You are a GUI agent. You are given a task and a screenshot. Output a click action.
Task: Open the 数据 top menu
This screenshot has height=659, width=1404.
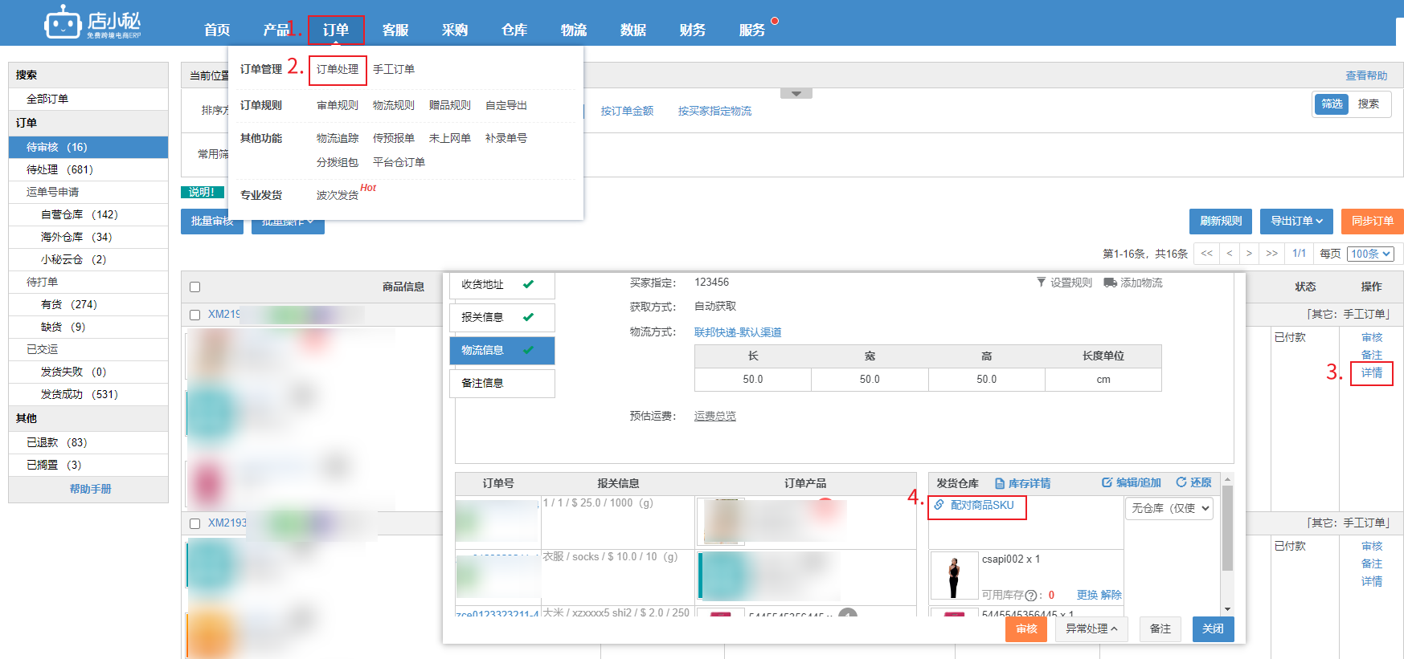633,31
